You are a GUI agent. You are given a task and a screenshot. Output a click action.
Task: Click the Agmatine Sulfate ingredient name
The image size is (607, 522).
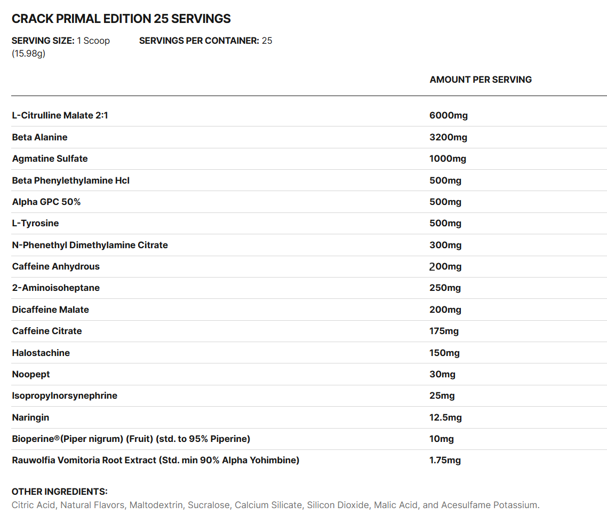coord(50,159)
